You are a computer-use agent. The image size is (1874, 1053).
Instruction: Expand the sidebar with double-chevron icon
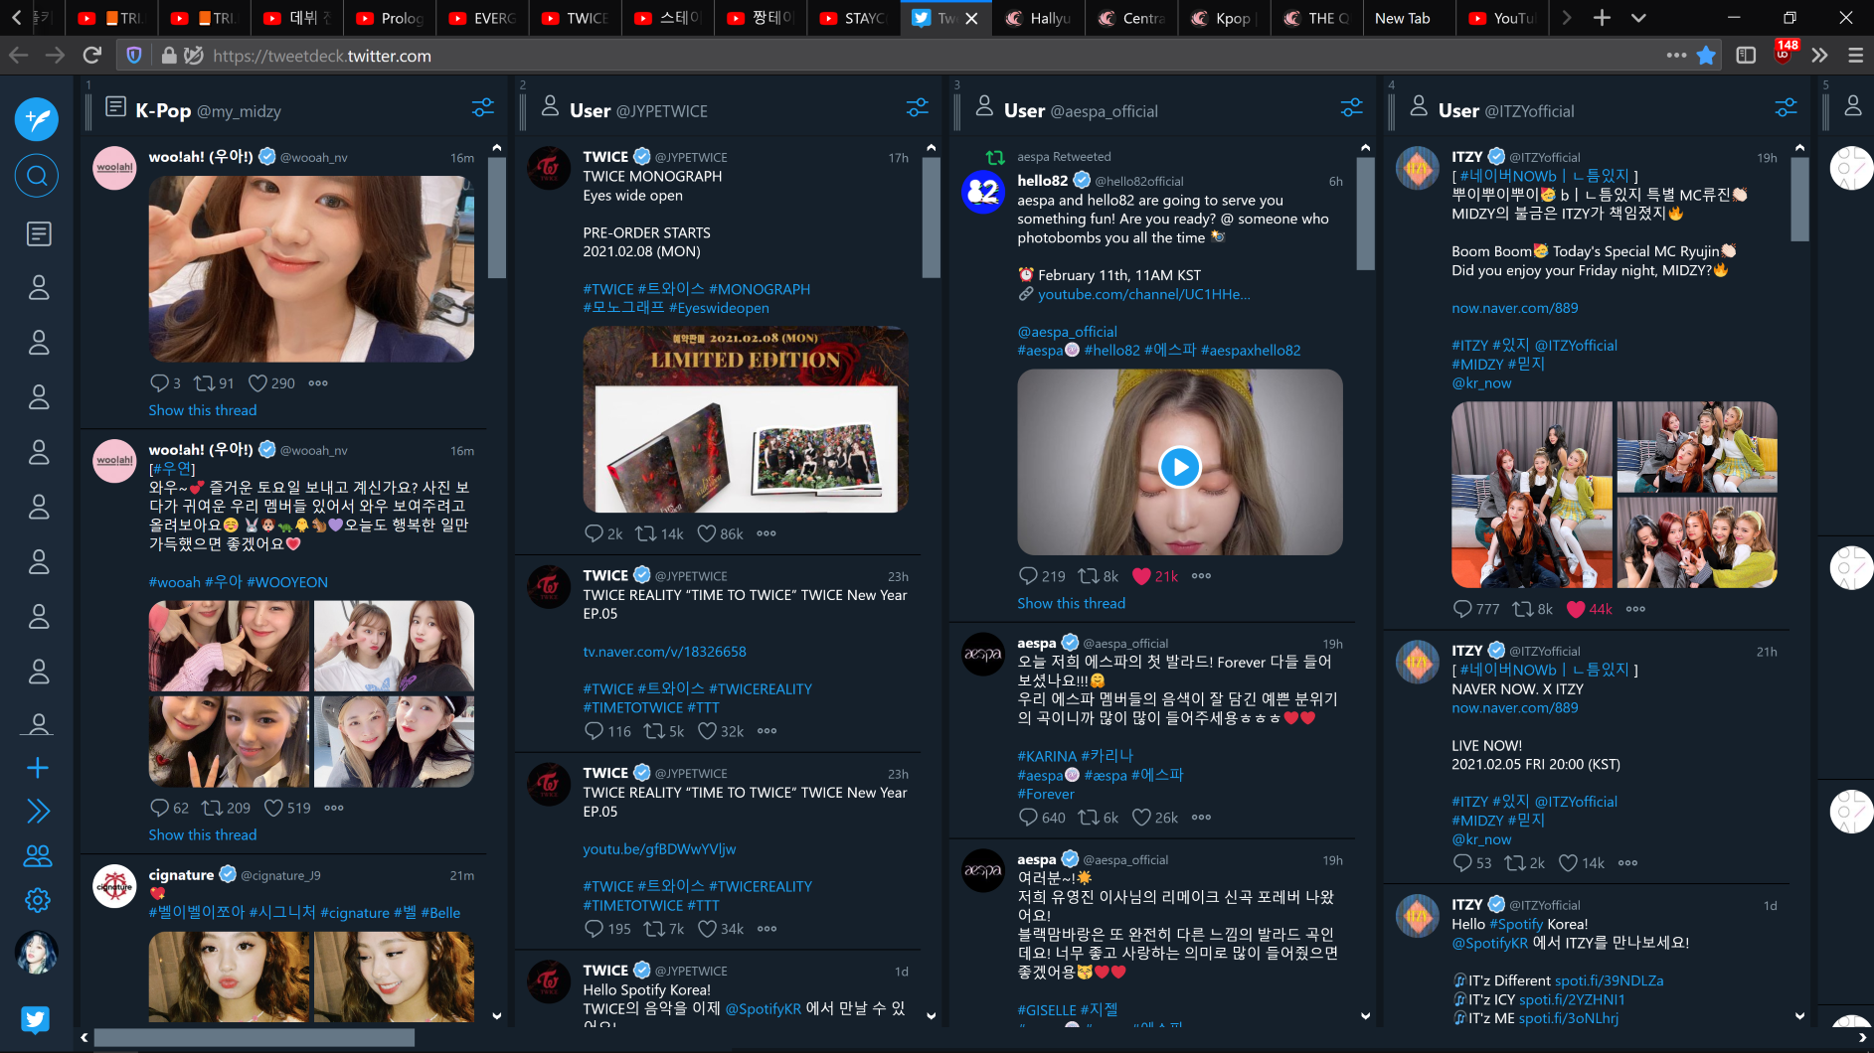click(x=38, y=812)
